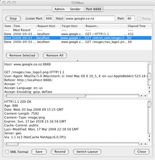The height and width of the screenshot is (160, 155).
Task: Click the request pane scroll right arrow
Action: (x=145, y=96)
